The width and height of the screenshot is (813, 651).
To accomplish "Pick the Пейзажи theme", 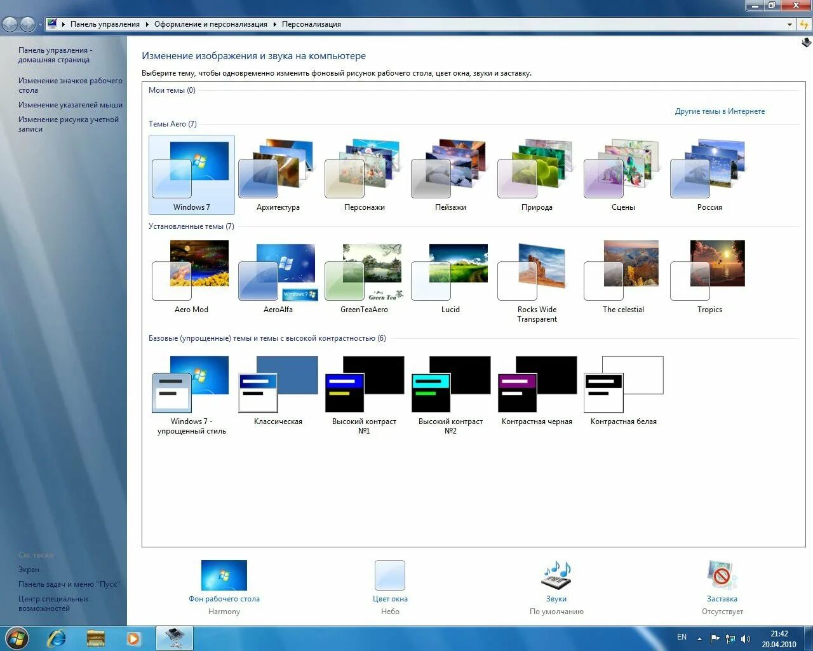I will pos(450,175).
